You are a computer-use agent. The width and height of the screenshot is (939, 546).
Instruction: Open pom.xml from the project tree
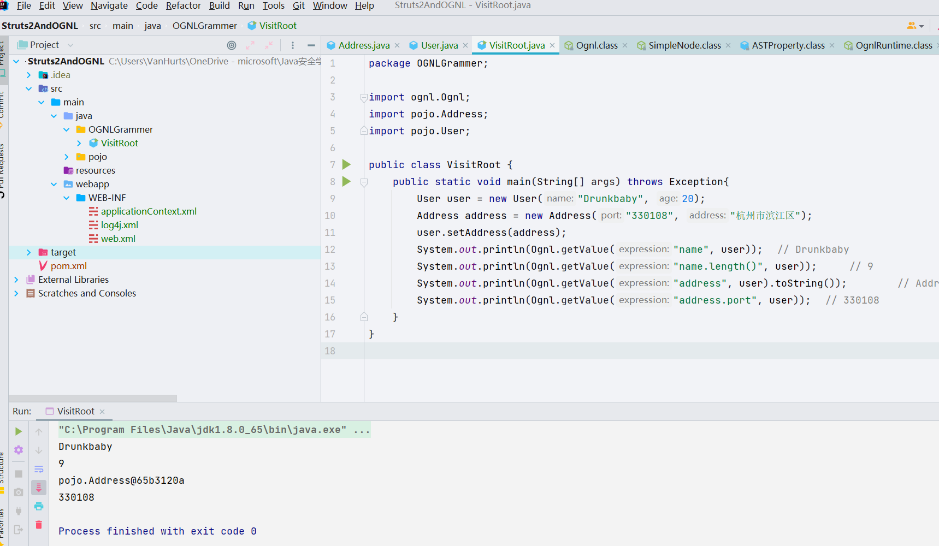tap(68, 266)
